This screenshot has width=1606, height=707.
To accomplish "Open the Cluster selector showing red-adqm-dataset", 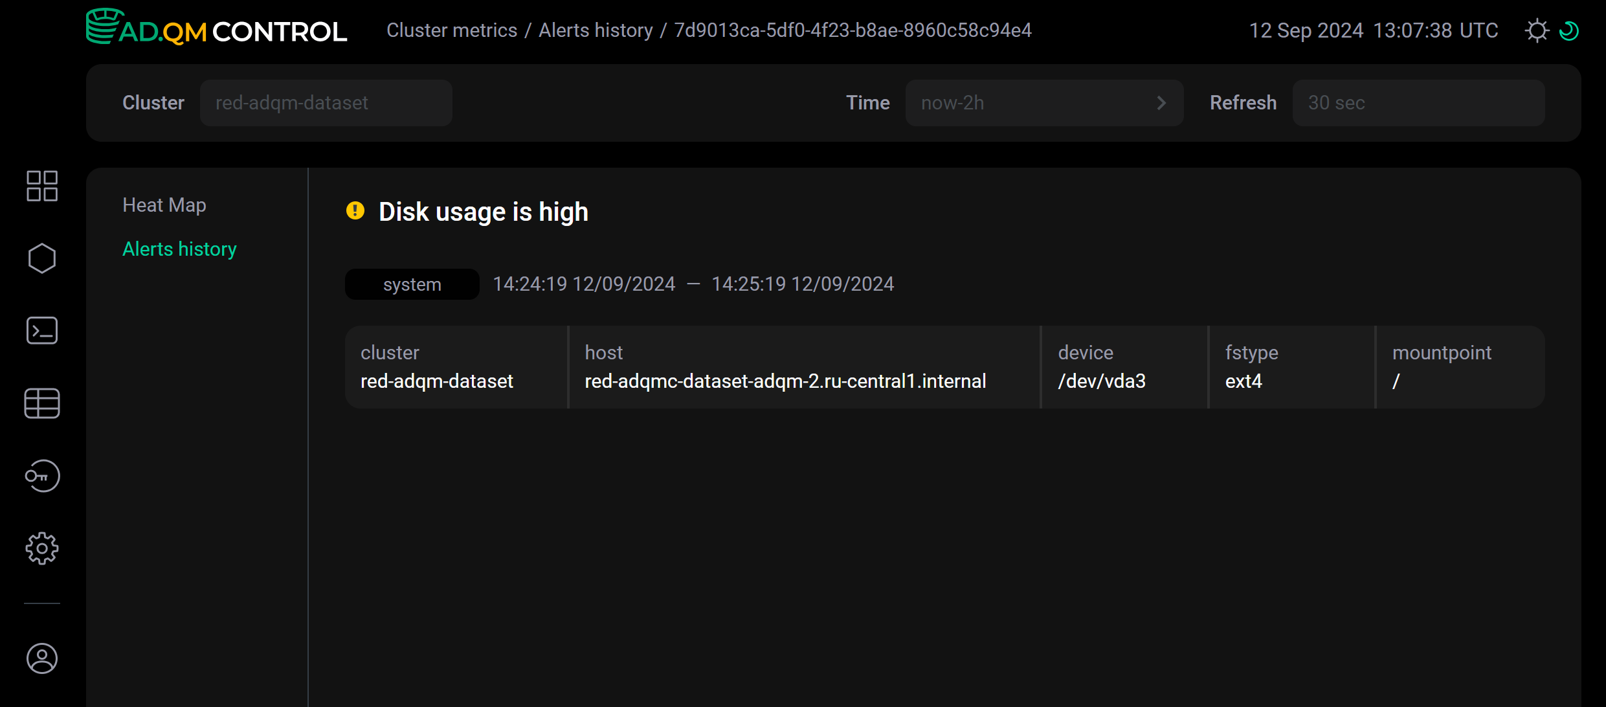I will click(x=326, y=102).
